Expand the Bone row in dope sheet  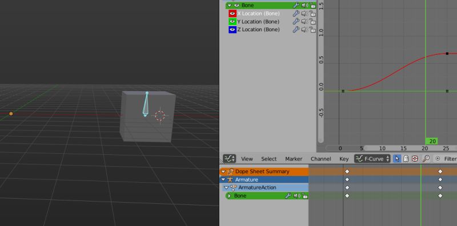tap(229, 196)
